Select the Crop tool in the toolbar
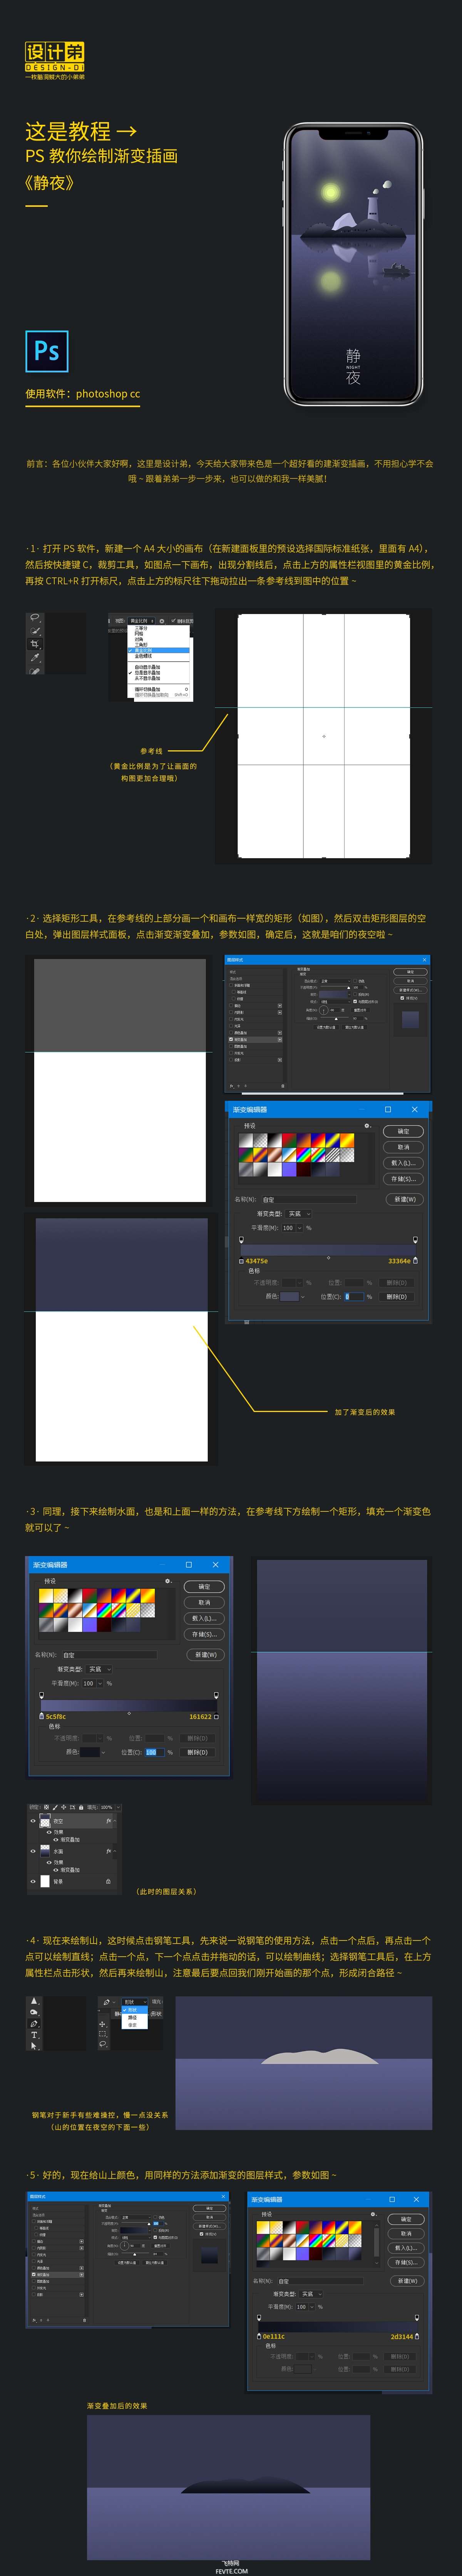The height and width of the screenshot is (2576, 462). [36, 644]
